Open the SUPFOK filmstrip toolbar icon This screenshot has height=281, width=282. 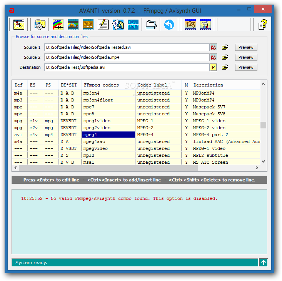(x=88, y=25)
